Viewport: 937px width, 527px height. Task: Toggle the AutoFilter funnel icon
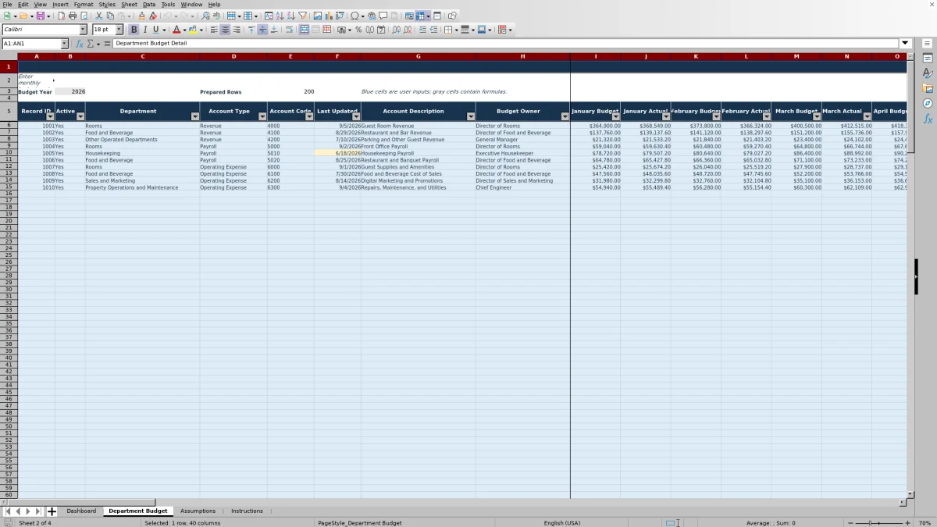pos(302,16)
